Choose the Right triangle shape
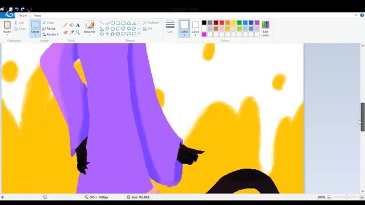The image size is (365, 205). point(102,28)
